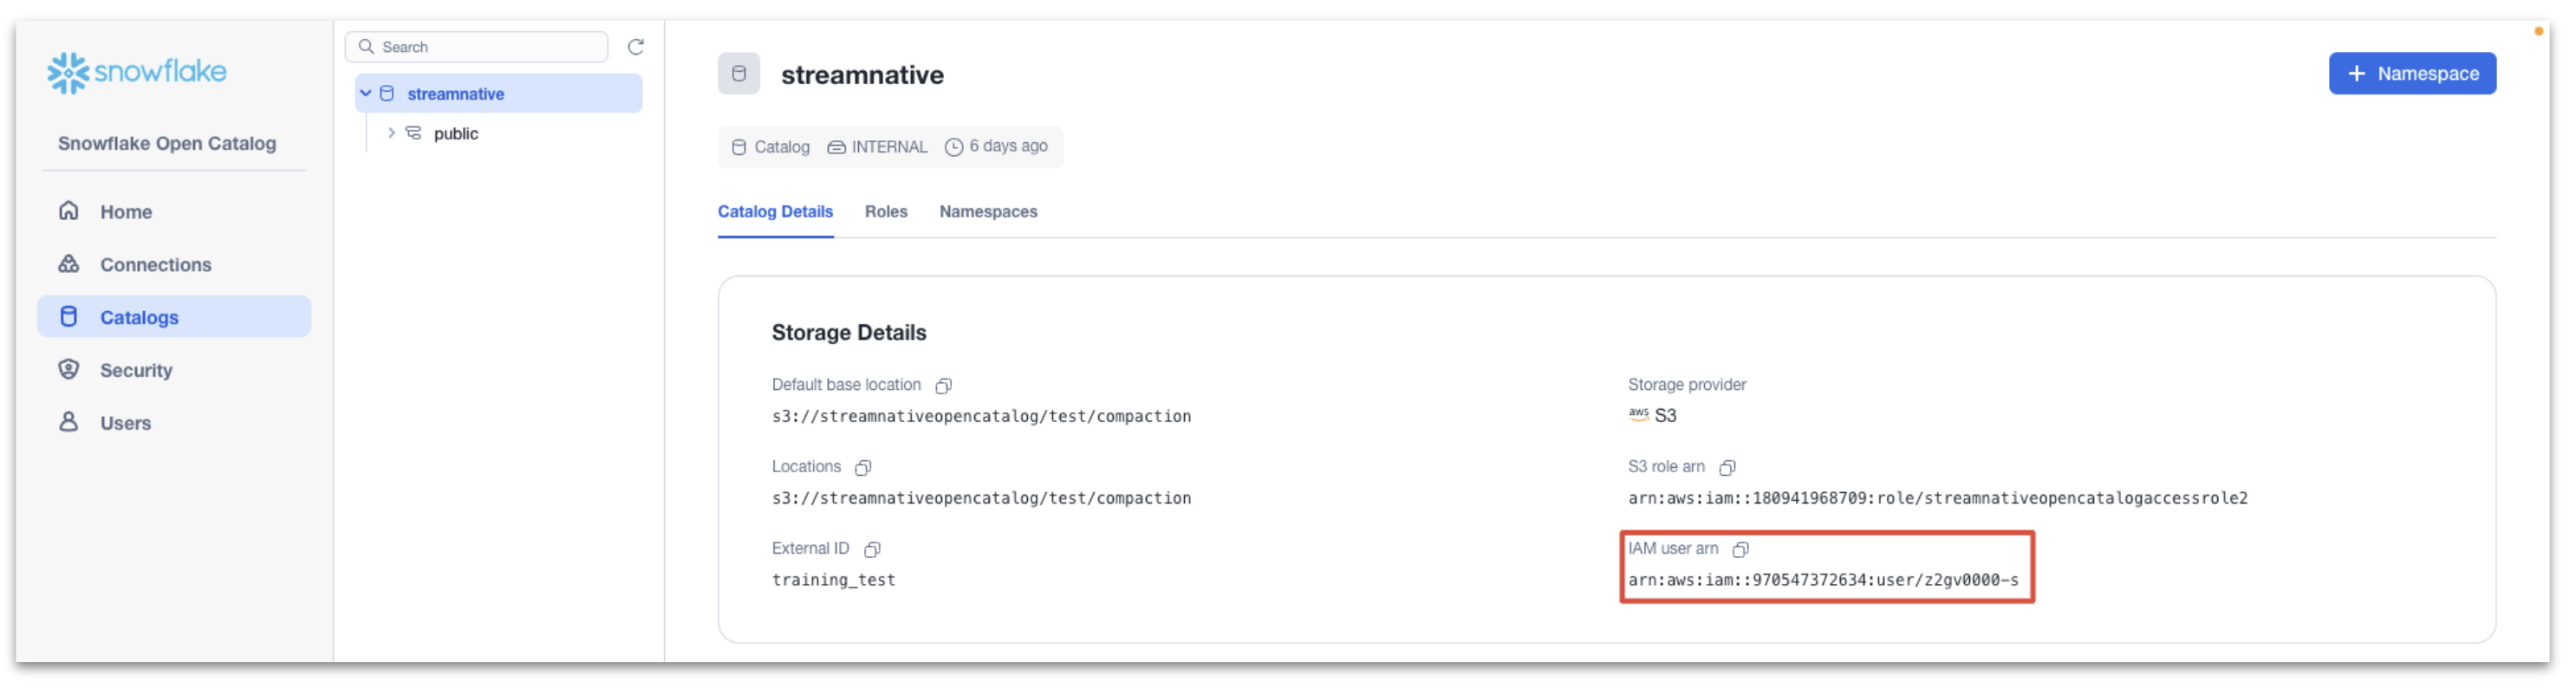Open the Users section
This screenshot has height=688, width=2576.
pos(125,422)
